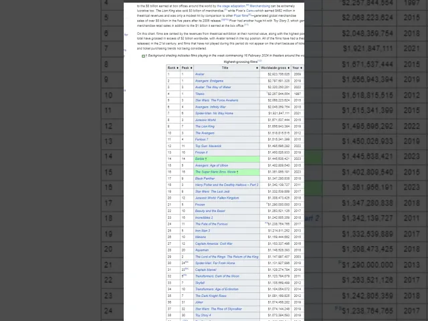Follow the Cars link in the paragraph
Image resolution: width=428 pixels, height=321 pixels.
(x=249, y=11)
